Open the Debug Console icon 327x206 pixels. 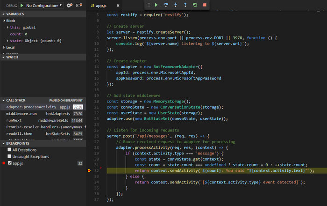click(78, 6)
